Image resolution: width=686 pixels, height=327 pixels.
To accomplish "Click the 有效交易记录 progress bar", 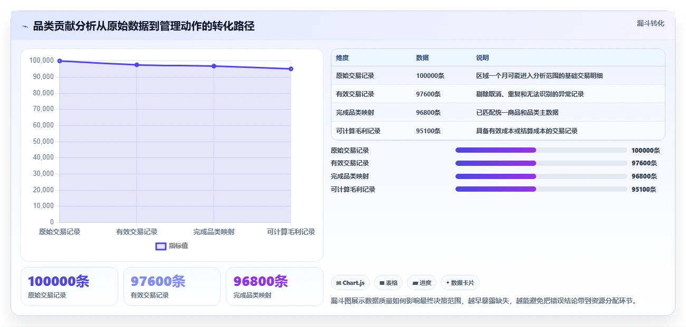I will tap(541, 163).
